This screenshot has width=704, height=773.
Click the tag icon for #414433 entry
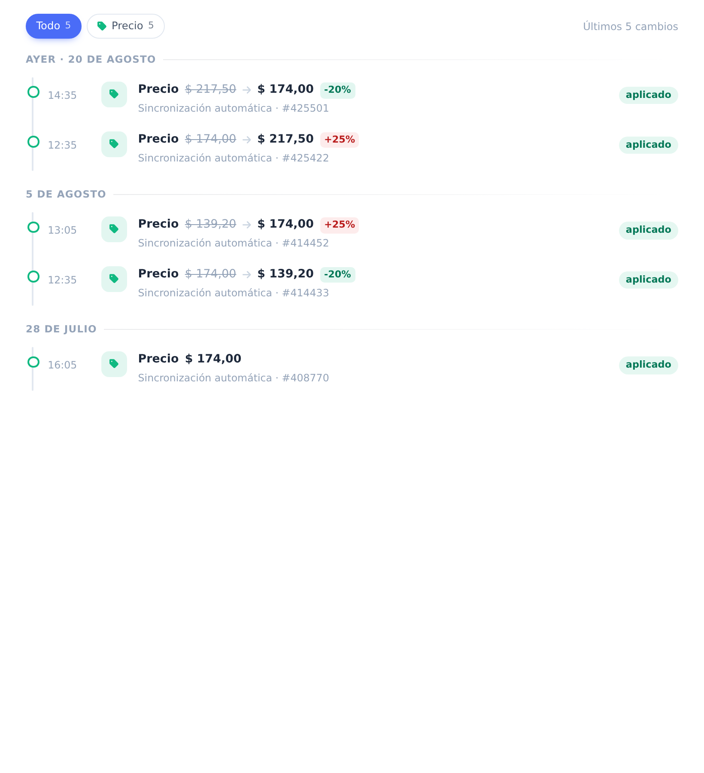(x=114, y=279)
